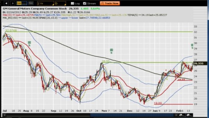Click the MA_BS(150) indicator label
The height and width of the screenshot is (118, 209).
click(x=10, y=18)
